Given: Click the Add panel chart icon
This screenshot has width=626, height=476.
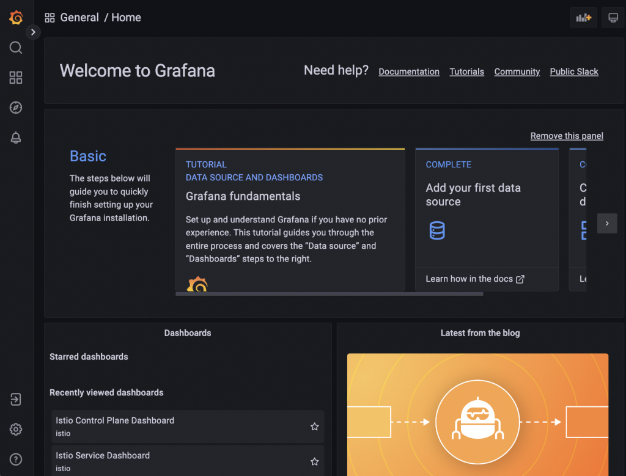Looking at the screenshot, I should point(583,18).
